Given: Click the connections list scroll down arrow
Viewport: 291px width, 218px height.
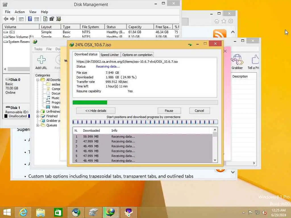Looking at the screenshot, I should [x=215, y=160].
